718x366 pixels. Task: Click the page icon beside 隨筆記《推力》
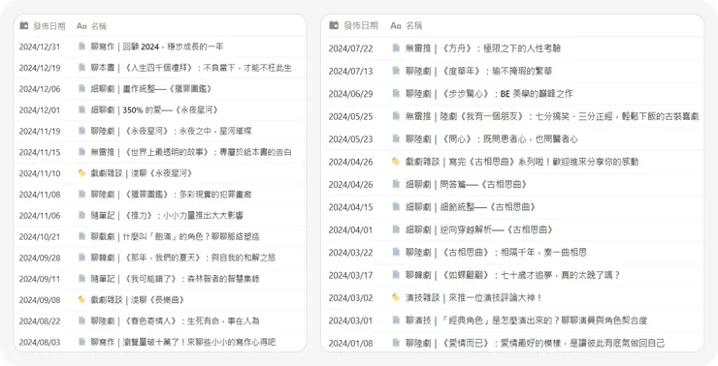pos(82,215)
